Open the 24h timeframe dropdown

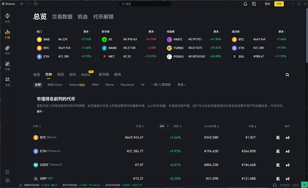(164, 126)
